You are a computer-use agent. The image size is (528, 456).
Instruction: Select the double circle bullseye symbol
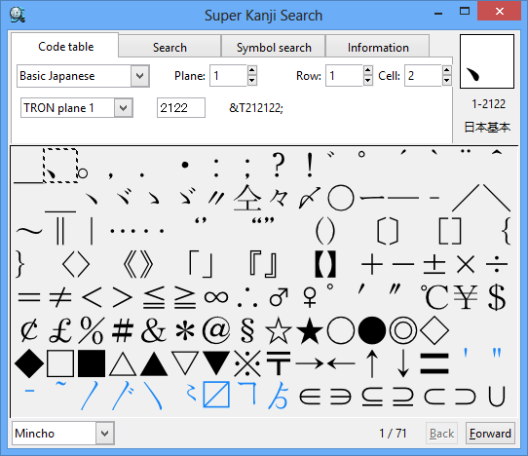403,330
